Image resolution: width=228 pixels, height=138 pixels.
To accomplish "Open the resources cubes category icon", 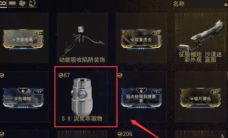I will coord(22,3).
